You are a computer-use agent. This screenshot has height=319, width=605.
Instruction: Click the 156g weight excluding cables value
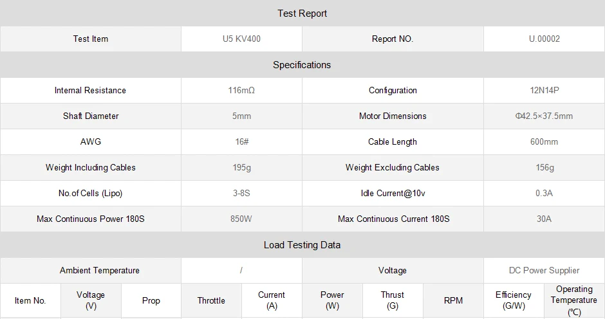tap(544, 167)
